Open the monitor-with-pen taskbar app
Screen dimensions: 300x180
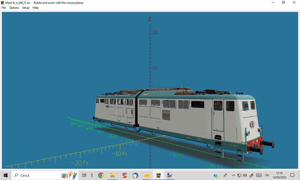pos(169,175)
